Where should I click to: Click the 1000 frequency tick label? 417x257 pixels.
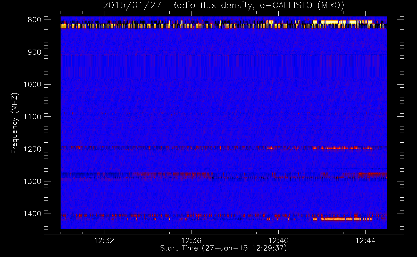32,85
